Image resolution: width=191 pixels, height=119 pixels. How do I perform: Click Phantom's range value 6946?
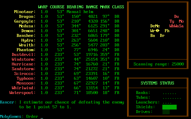93,50
